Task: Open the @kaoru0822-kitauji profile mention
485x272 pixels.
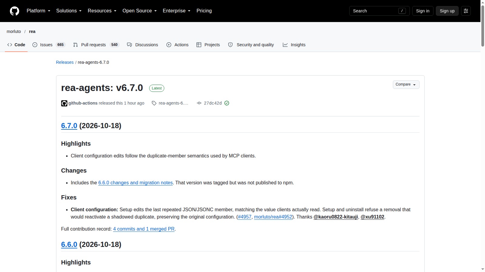Action: point(336,217)
